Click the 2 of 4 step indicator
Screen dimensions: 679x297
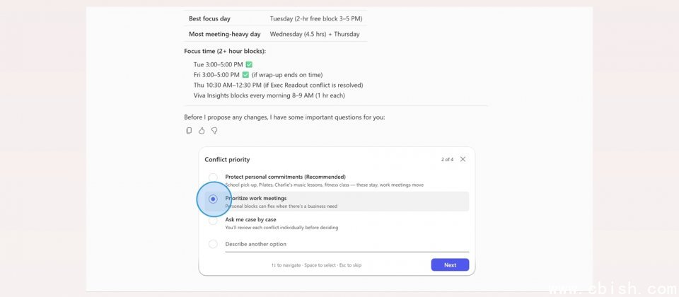coord(447,160)
